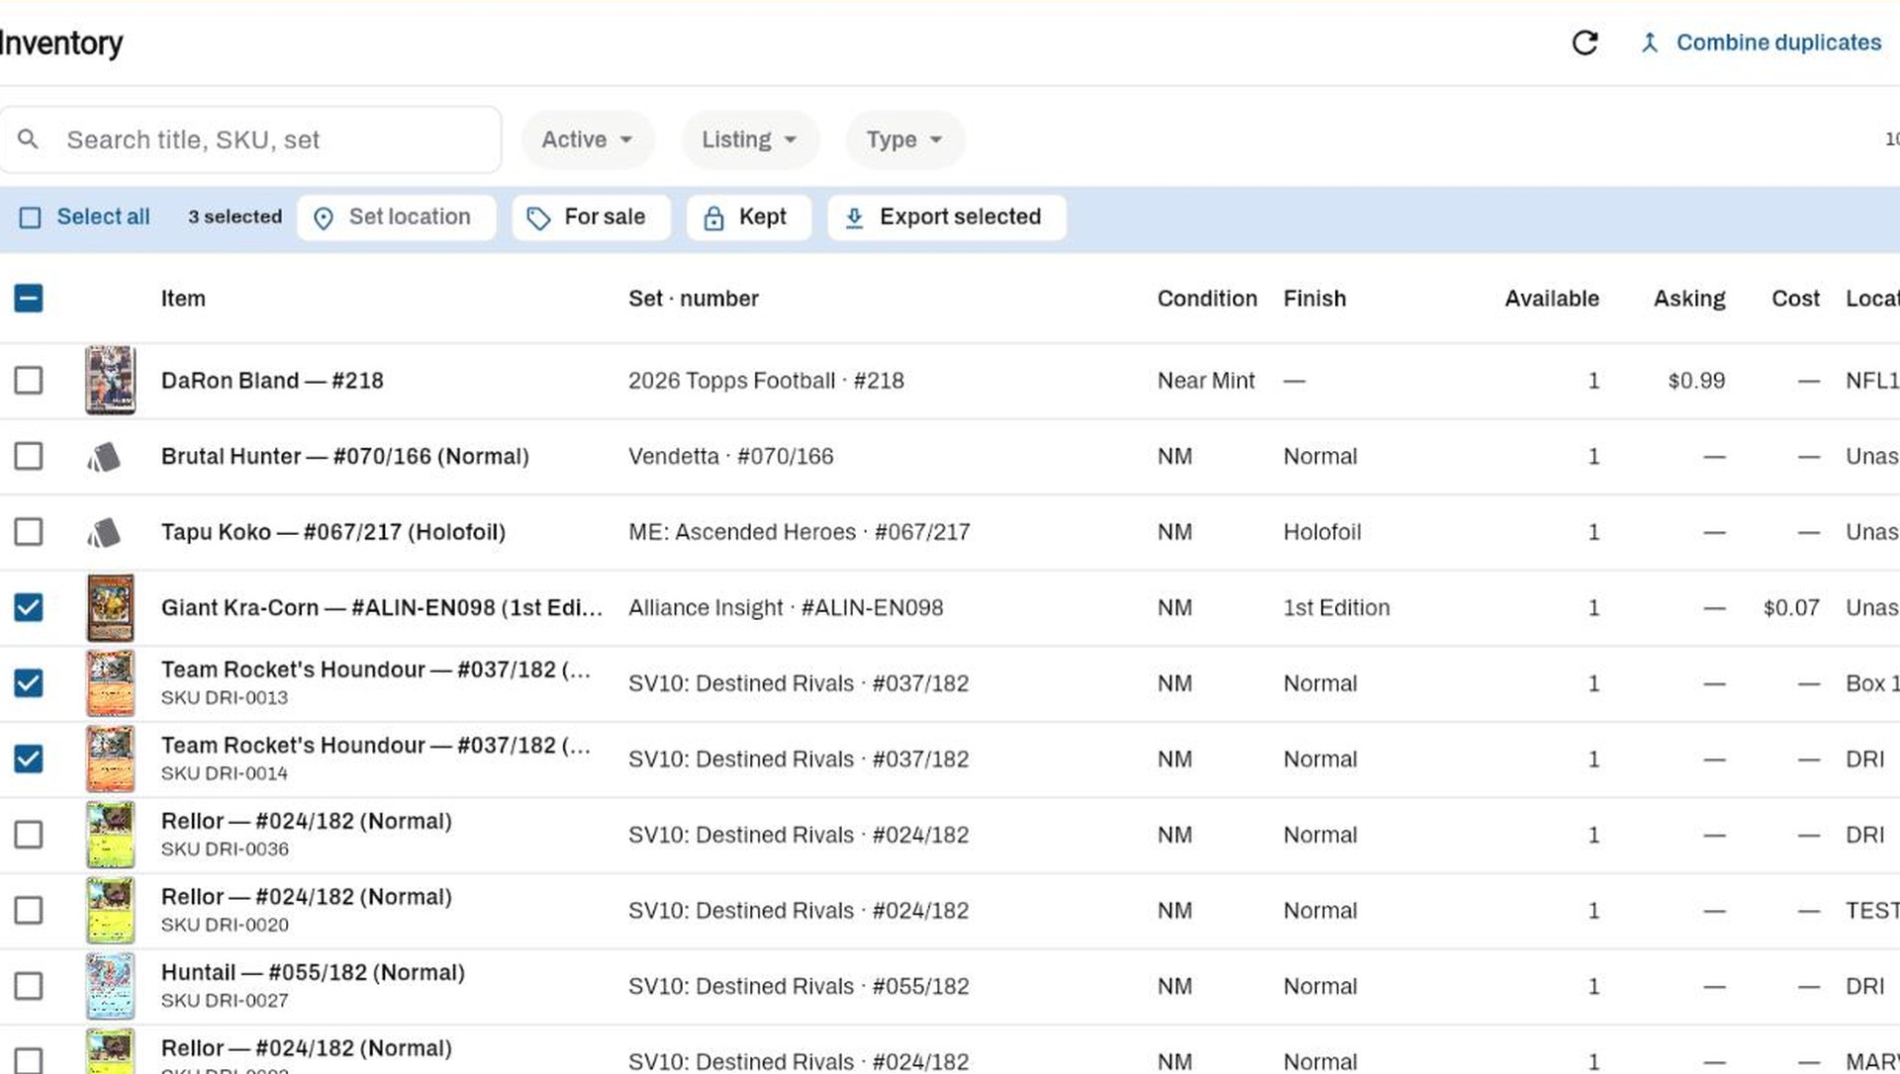The height and width of the screenshot is (1074, 1900).
Task: Select Rellor DRI-0036 row checkbox
Action: click(x=29, y=835)
